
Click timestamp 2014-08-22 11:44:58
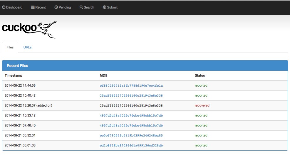pos(20,85)
